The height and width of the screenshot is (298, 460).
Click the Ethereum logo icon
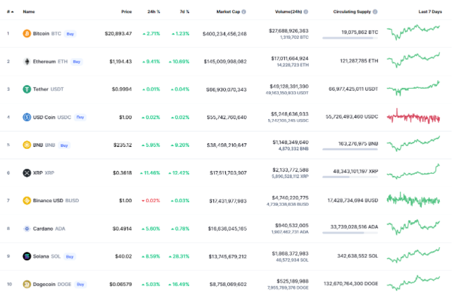point(27,61)
